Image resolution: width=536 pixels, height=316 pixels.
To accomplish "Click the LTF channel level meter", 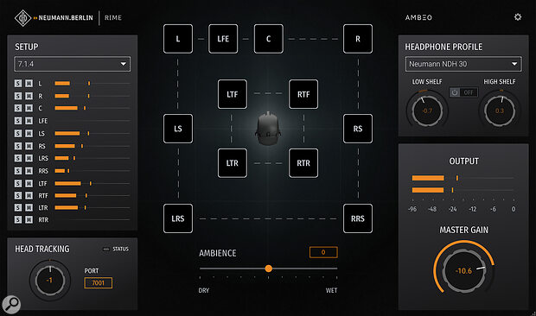I will point(93,184).
